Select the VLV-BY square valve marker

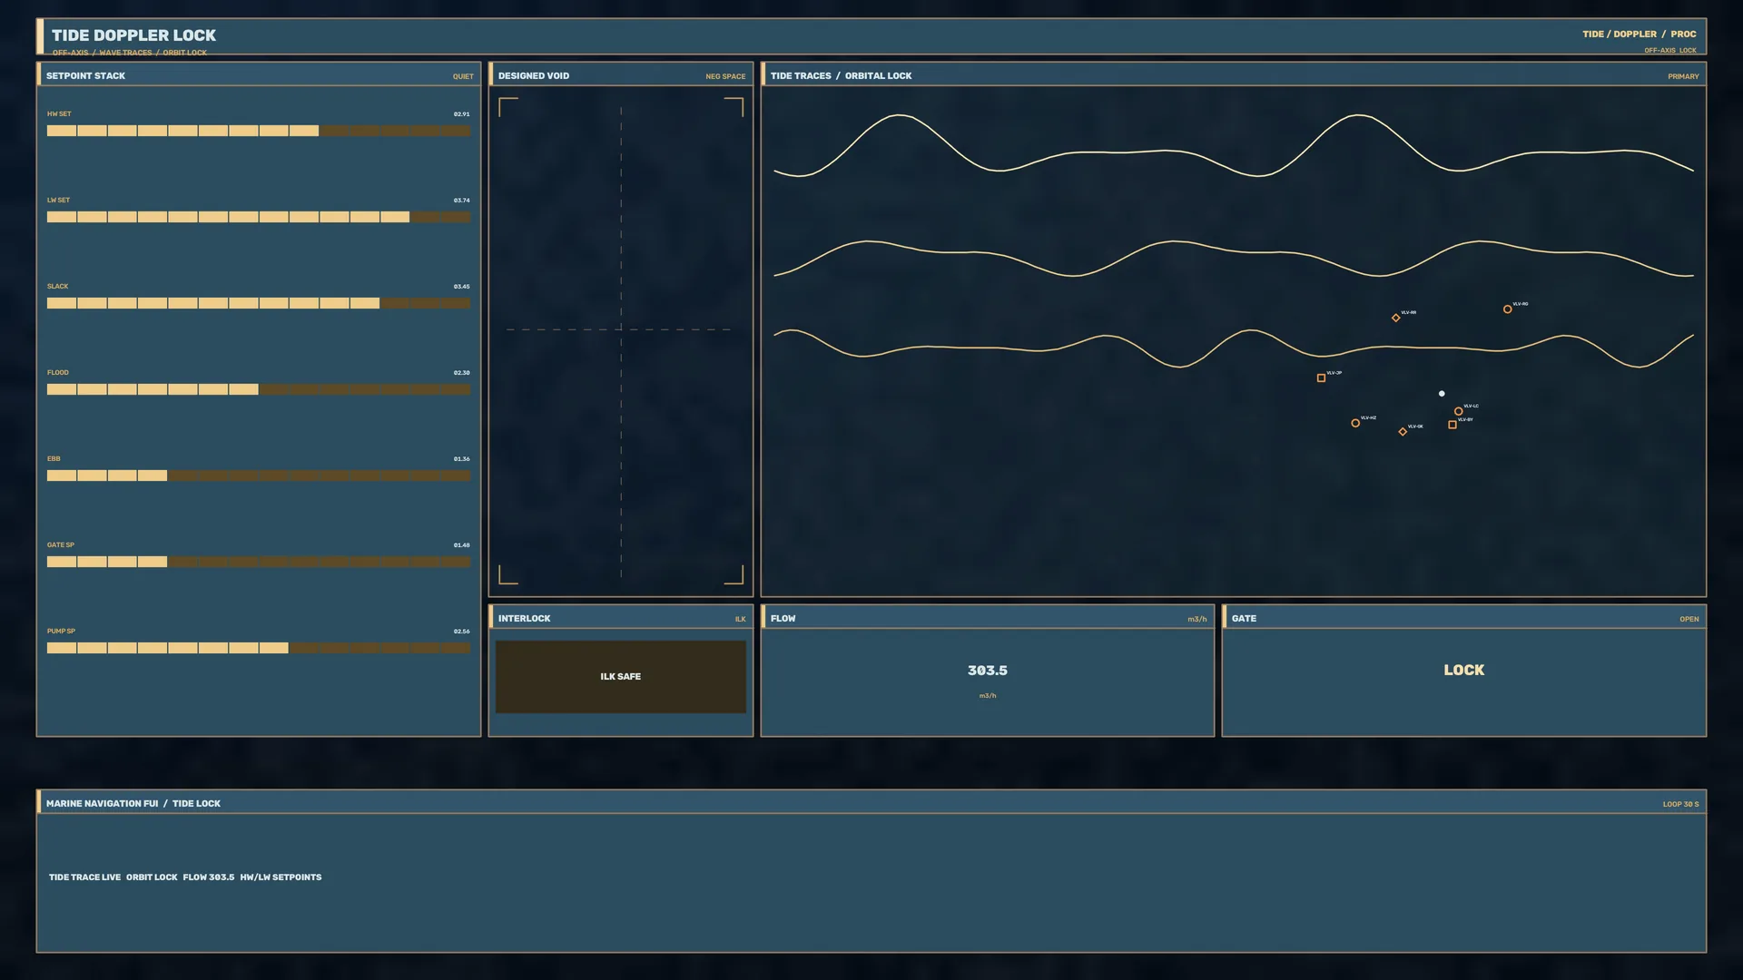click(1452, 425)
